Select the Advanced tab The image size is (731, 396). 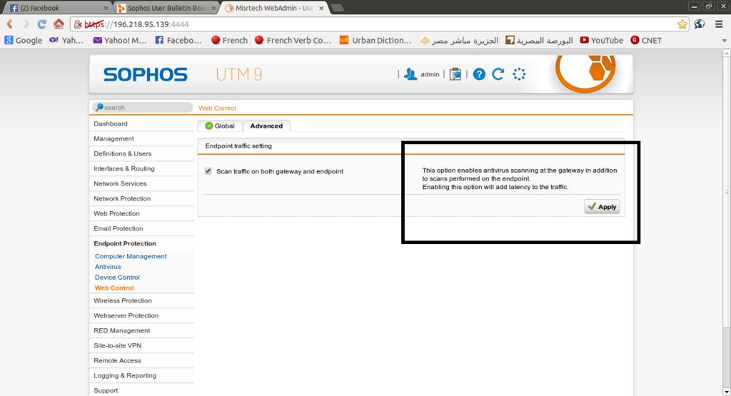pos(266,126)
